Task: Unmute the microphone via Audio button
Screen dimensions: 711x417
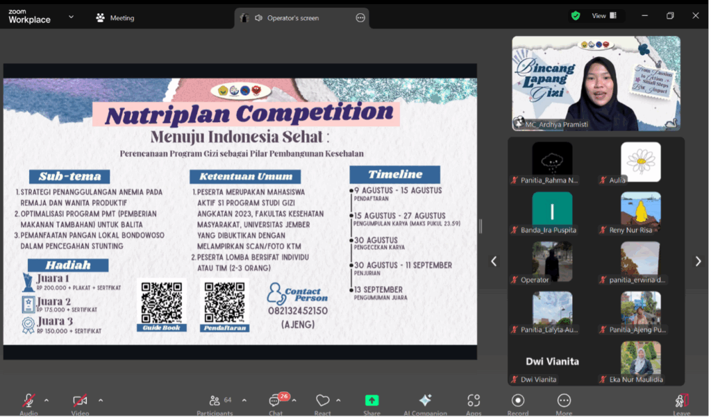Action: [28, 402]
